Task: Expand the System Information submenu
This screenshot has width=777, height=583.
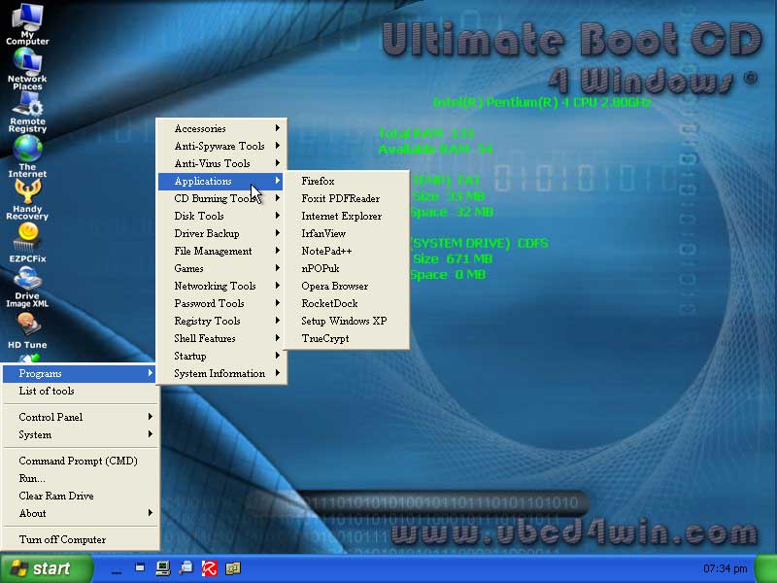Action: pyautogui.click(x=220, y=374)
